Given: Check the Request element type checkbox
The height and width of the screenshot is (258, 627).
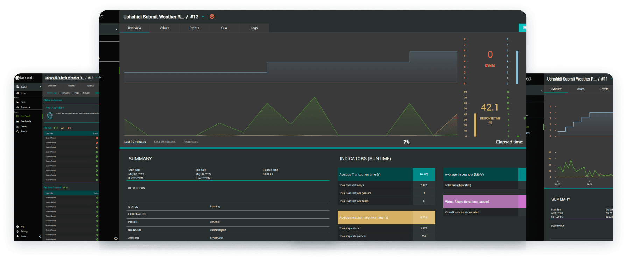Looking at the screenshot, I should pos(81,93).
